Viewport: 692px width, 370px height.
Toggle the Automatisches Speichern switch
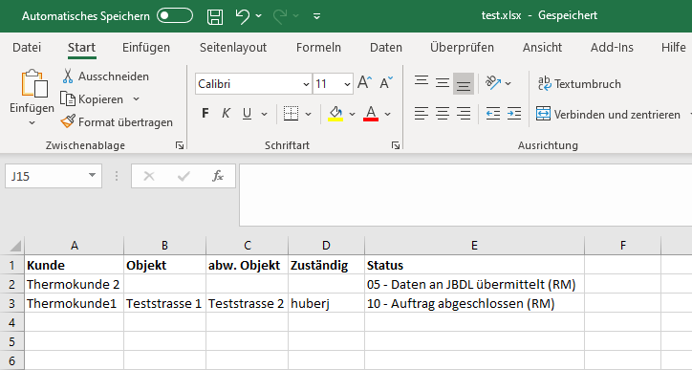tap(175, 16)
